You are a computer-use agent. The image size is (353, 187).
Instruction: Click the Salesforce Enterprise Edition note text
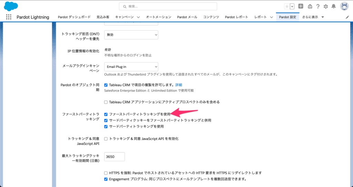click(x=149, y=90)
